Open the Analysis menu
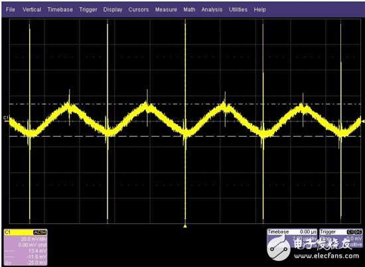Viewport: 365px width, 267px height. coord(212,9)
